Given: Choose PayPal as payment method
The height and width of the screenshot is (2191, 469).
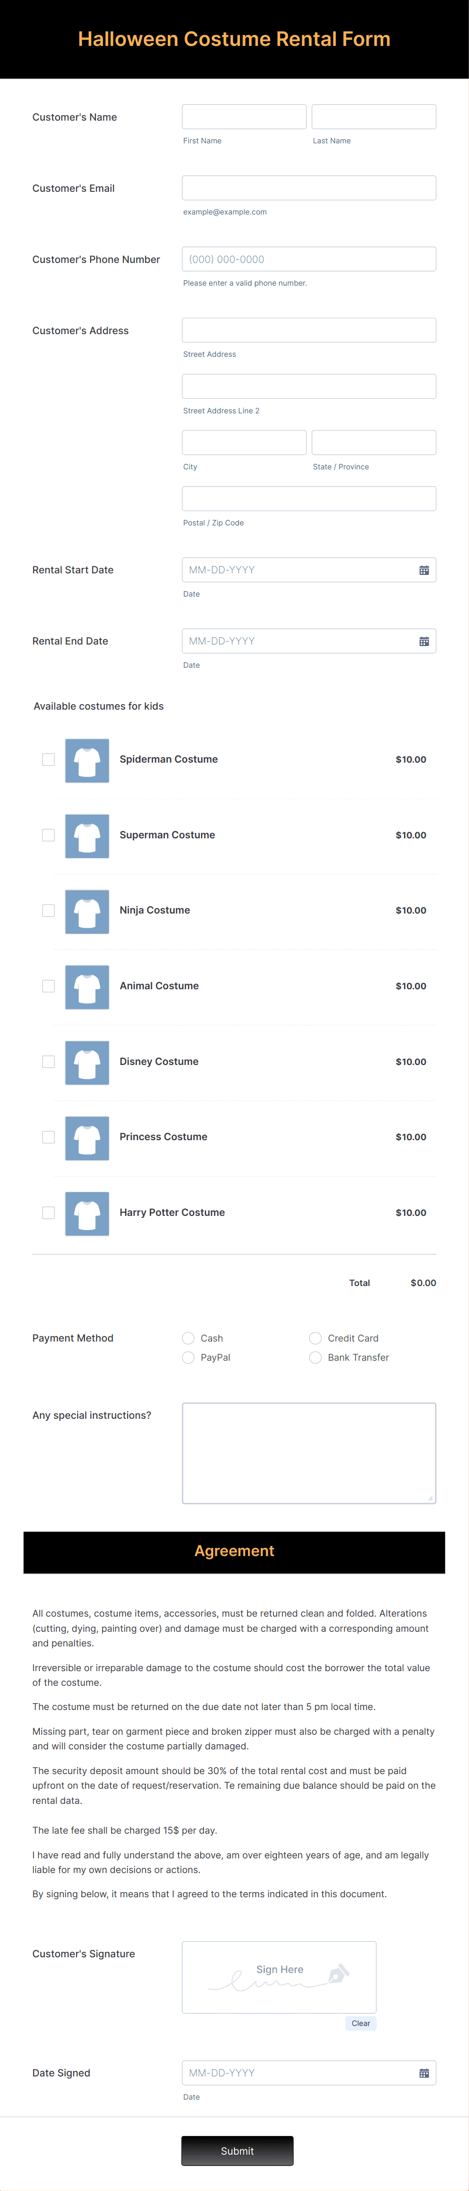Looking at the screenshot, I should [x=189, y=1358].
